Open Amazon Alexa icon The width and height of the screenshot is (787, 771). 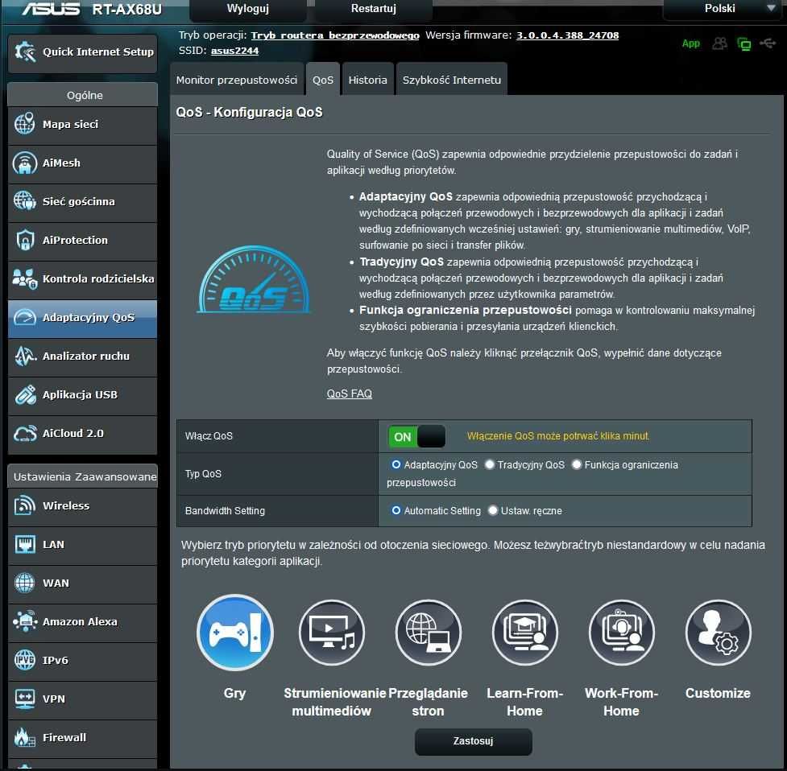[25, 621]
